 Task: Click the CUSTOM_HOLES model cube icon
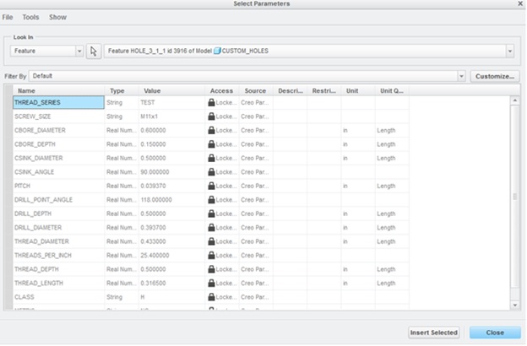(x=217, y=51)
